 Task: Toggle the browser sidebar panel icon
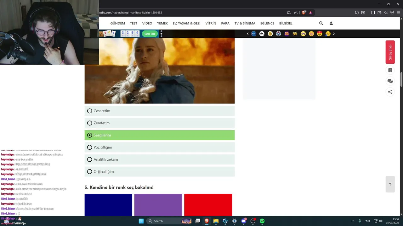(373, 13)
